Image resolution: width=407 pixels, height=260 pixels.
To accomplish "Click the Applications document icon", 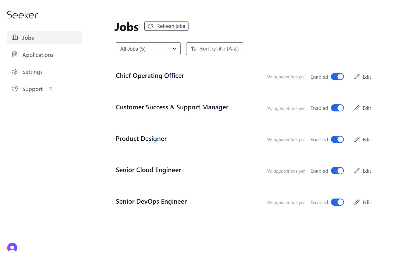I will (15, 55).
